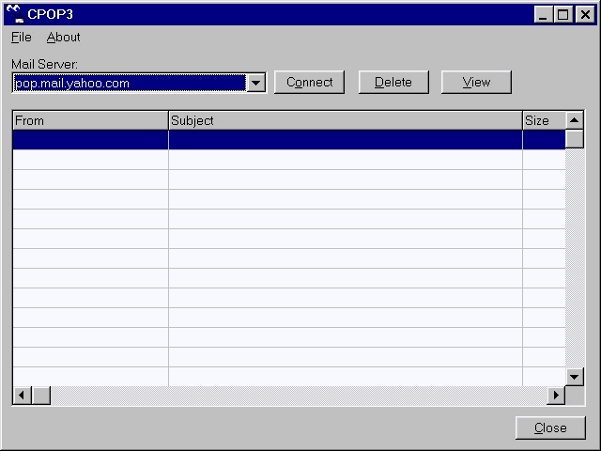Click the horizontal scrollbar left arrow
Viewport: 601px width, 451px height.
click(22, 396)
